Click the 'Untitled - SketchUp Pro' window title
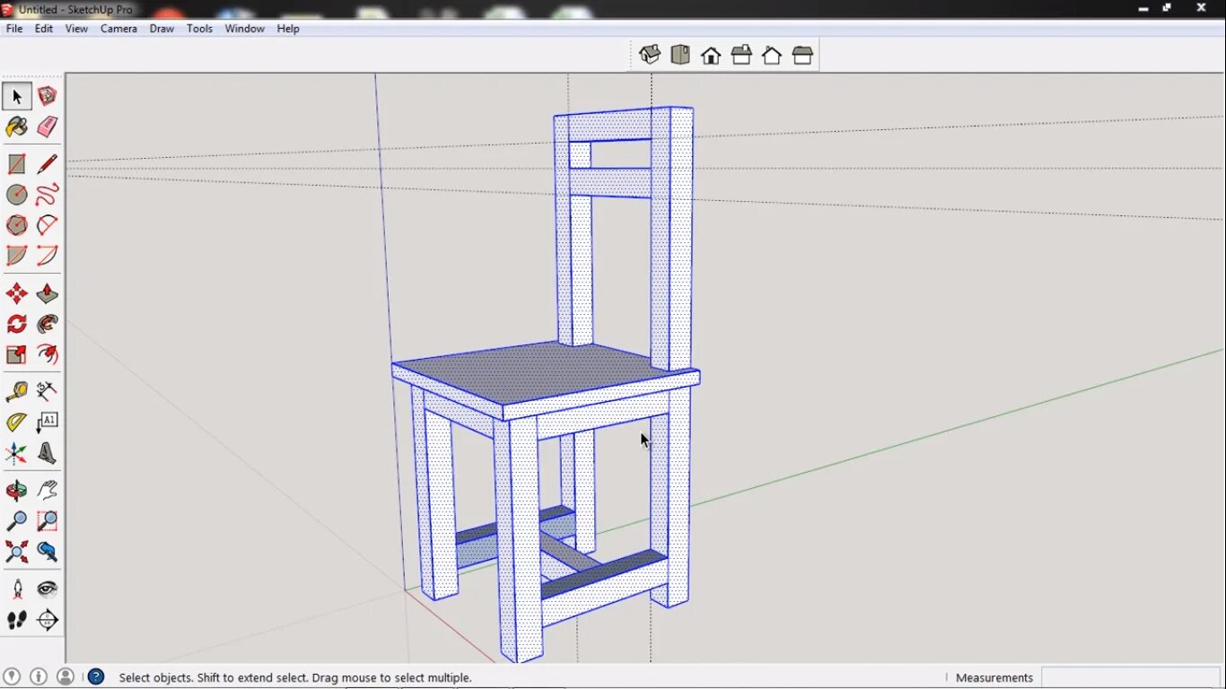 [x=75, y=9]
